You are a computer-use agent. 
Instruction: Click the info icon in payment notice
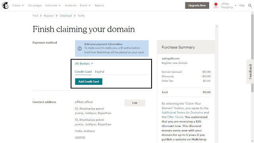click(79, 49)
